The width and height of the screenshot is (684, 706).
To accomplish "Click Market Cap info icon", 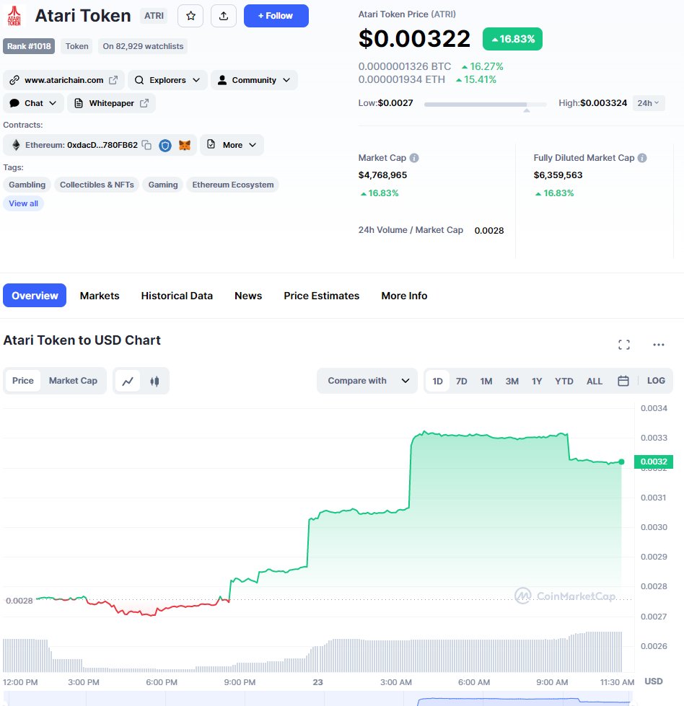I will tap(414, 158).
